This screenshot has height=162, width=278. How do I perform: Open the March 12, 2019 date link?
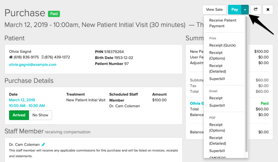coord(22,100)
